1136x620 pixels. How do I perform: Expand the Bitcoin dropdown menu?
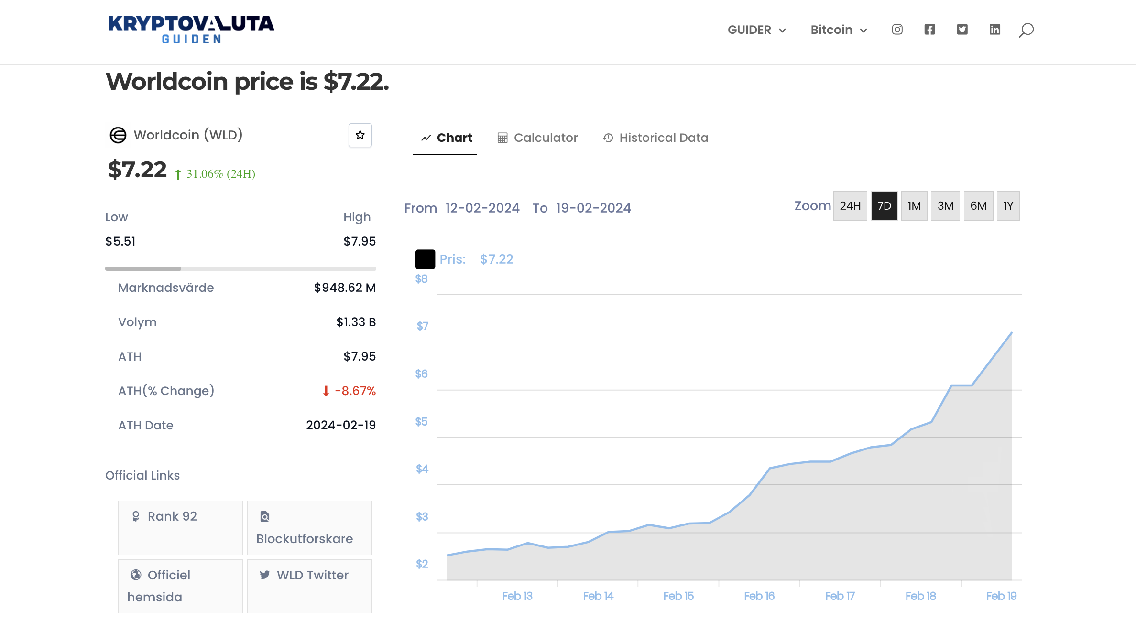pos(839,30)
